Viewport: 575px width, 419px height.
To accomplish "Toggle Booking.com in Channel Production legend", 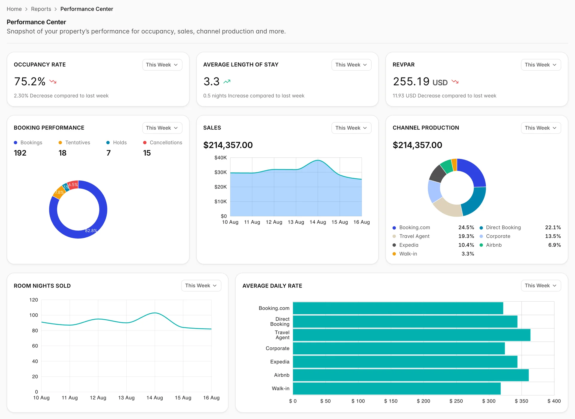I will coord(411,228).
